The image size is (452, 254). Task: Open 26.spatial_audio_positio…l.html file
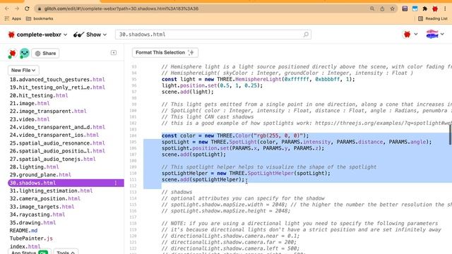[x=57, y=151]
